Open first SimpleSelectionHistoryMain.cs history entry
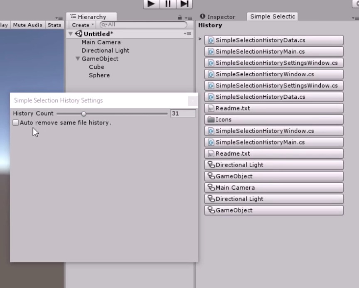 tap(274, 51)
